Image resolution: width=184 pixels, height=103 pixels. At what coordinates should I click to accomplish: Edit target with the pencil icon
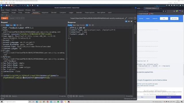pos(126,18)
